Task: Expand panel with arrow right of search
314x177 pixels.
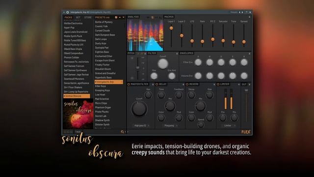Action: click(128, 132)
